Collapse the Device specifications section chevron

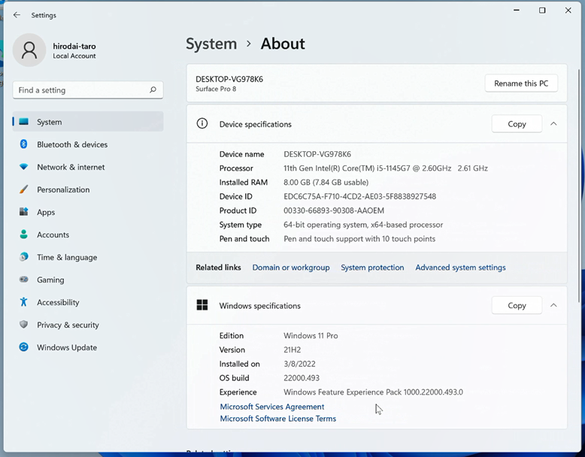tap(553, 124)
